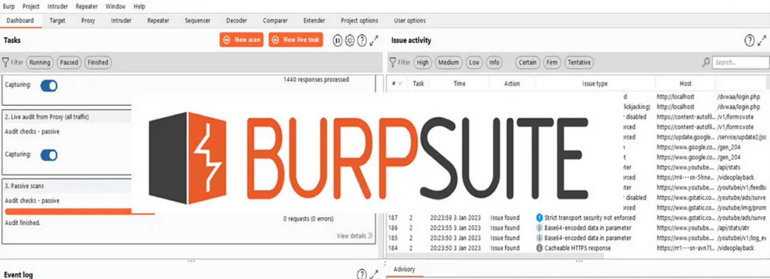
Task: Click the New scan button
Action: [241, 40]
